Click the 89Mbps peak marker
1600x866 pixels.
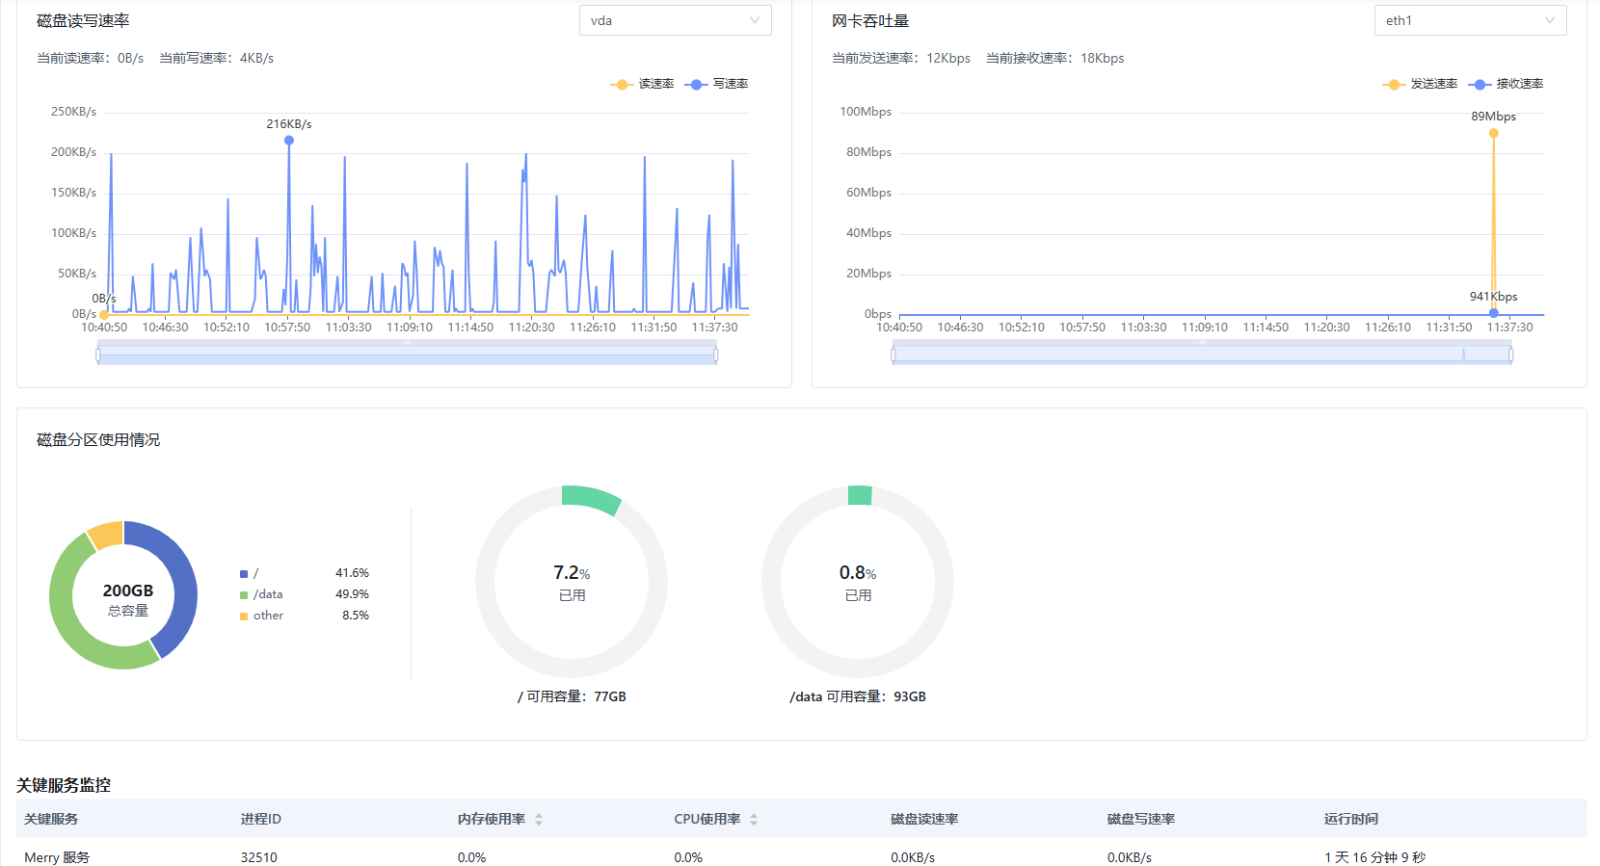click(1493, 134)
